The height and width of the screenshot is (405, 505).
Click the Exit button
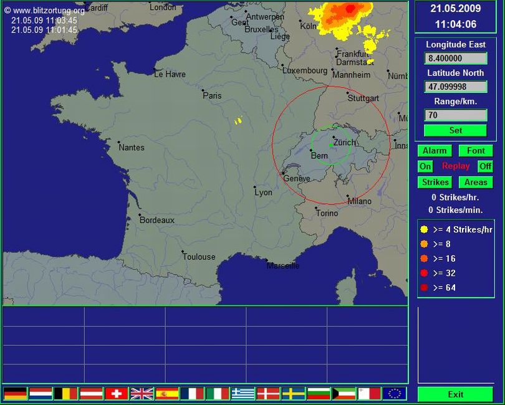[x=455, y=394]
